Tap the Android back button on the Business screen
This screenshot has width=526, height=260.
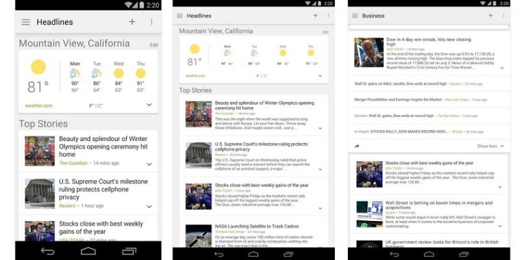[x=394, y=255]
